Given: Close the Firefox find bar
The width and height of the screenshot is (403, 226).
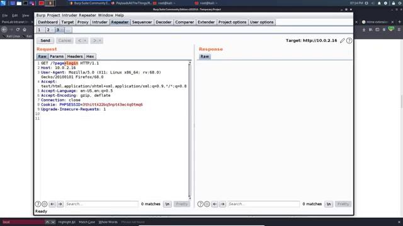Looking at the screenshot, I should [399, 222].
